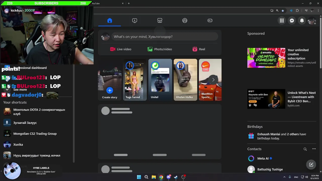Image resolution: width=322 pixels, height=181 pixels.
Task: Open the Chrome three-dot menu
Action: click(318, 11)
